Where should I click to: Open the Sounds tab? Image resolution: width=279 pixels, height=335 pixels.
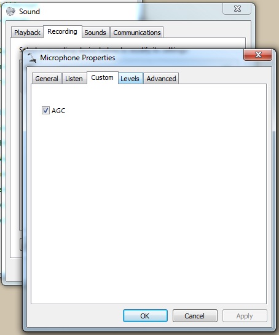pyautogui.click(x=95, y=33)
